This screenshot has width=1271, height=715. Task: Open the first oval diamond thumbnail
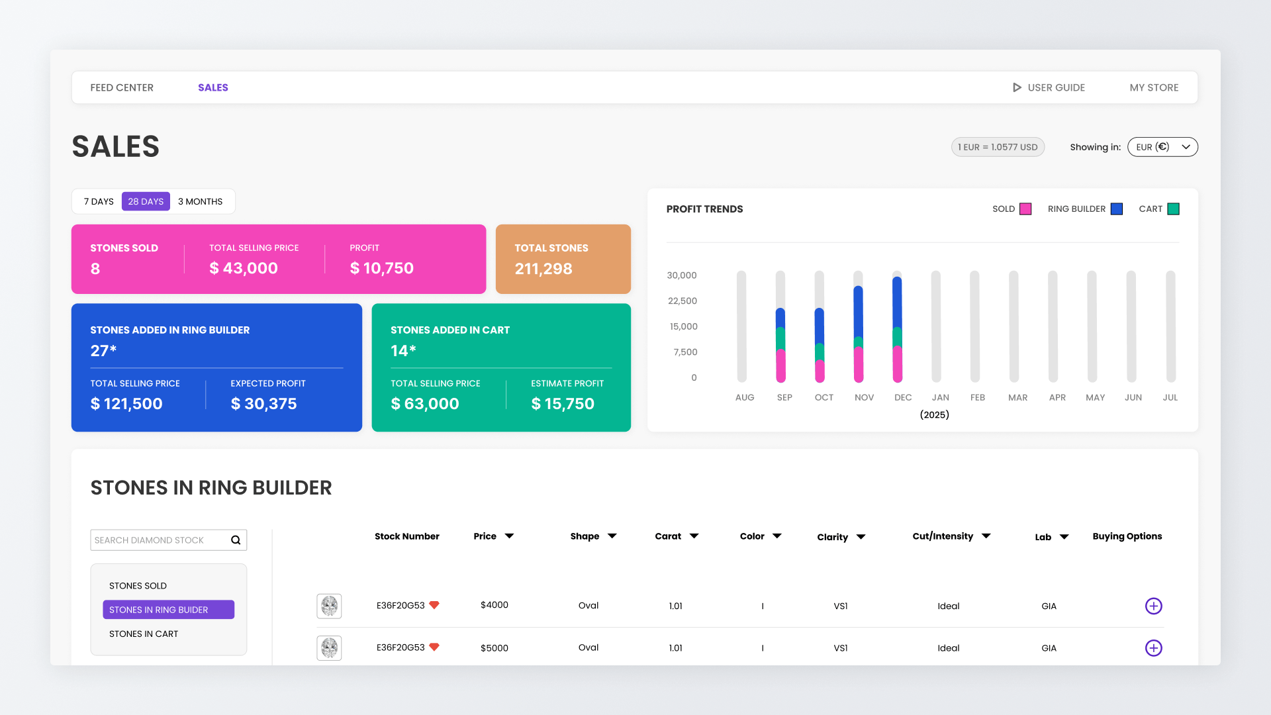pos(329,606)
